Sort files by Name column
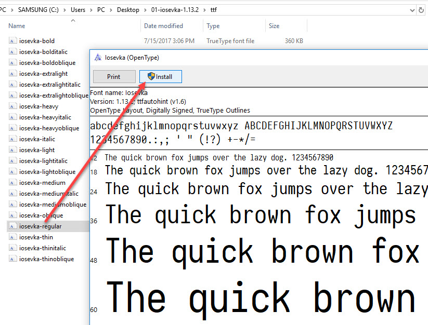This screenshot has width=428, height=325. click(17, 26)
